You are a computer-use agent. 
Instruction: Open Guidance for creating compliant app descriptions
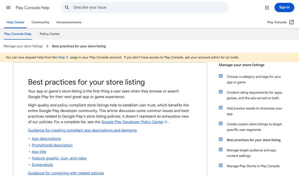coord(83,130)
